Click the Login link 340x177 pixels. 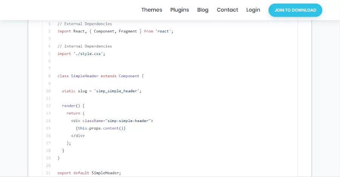[253, 10]
